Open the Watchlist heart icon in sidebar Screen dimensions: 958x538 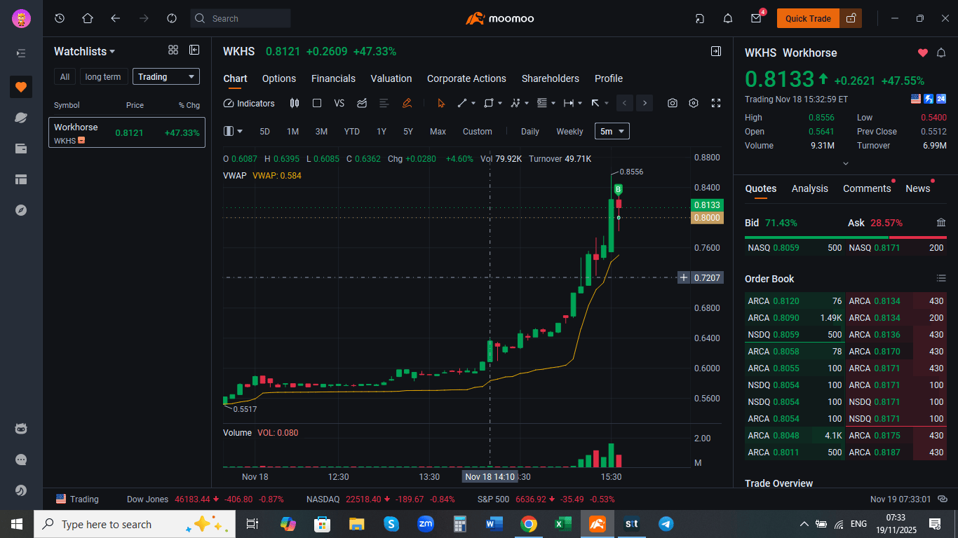click(21, 87)
